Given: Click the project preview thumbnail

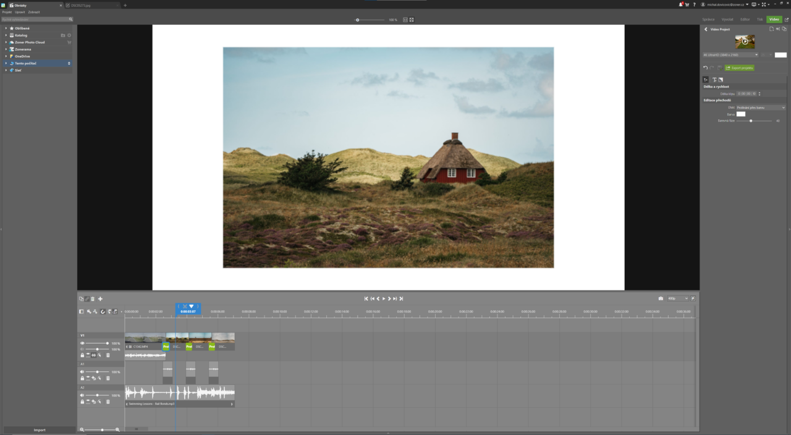Looking at the screenshot, I should [745, 41].
